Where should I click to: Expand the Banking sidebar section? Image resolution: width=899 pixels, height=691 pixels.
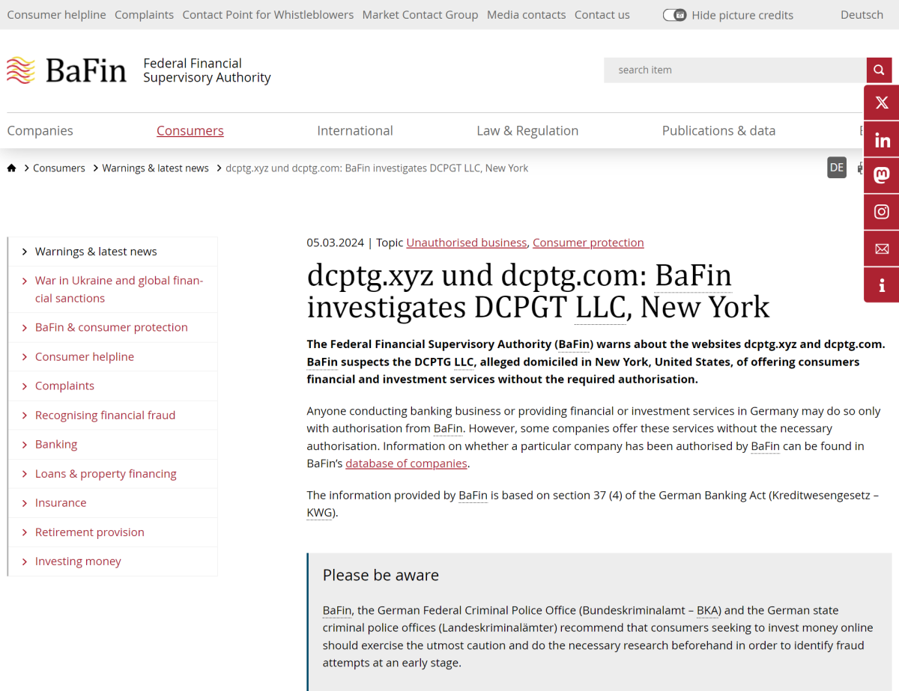(x=56, y=443)
